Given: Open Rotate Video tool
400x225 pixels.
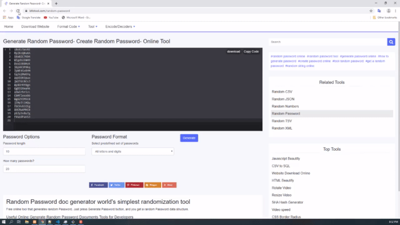Looking at the screenshot, I should click(x=281, y=188).
